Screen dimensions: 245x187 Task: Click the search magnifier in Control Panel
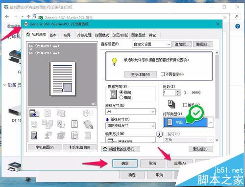(237, 16)
